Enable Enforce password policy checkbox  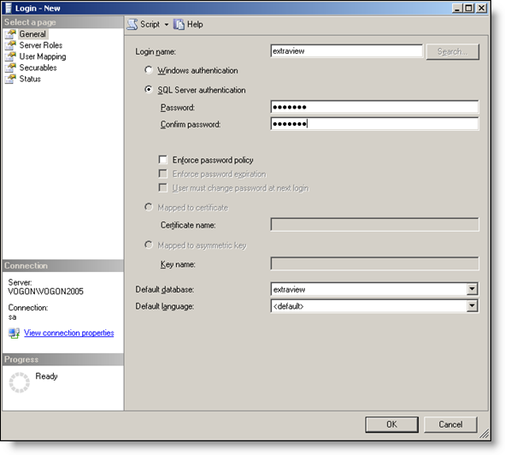(x=163, y=160)
